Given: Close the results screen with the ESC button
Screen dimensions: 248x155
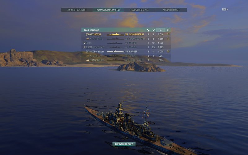Looking at the screenshot, I should pos(225,9).
